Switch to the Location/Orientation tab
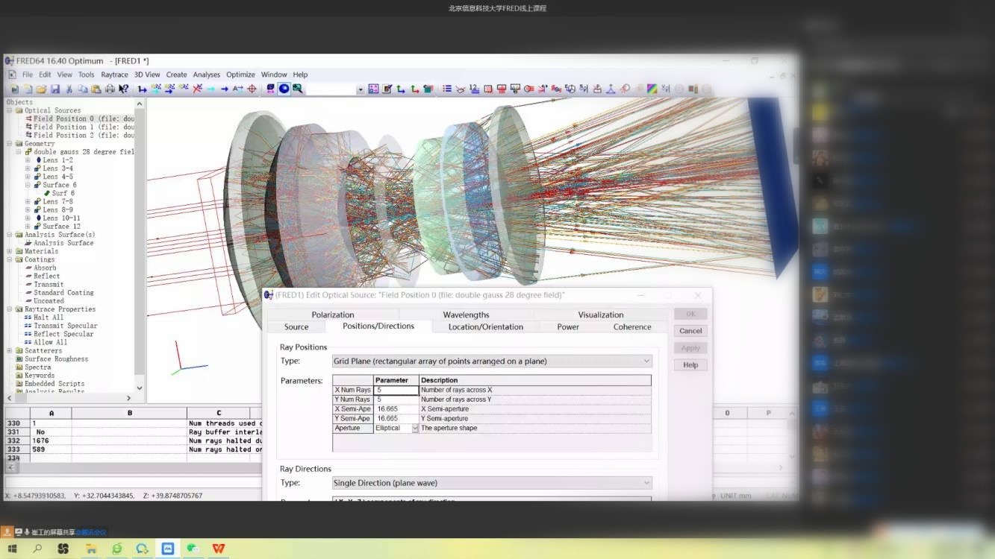This screenshot has width=995, height=559. click(x=485, y=326)
